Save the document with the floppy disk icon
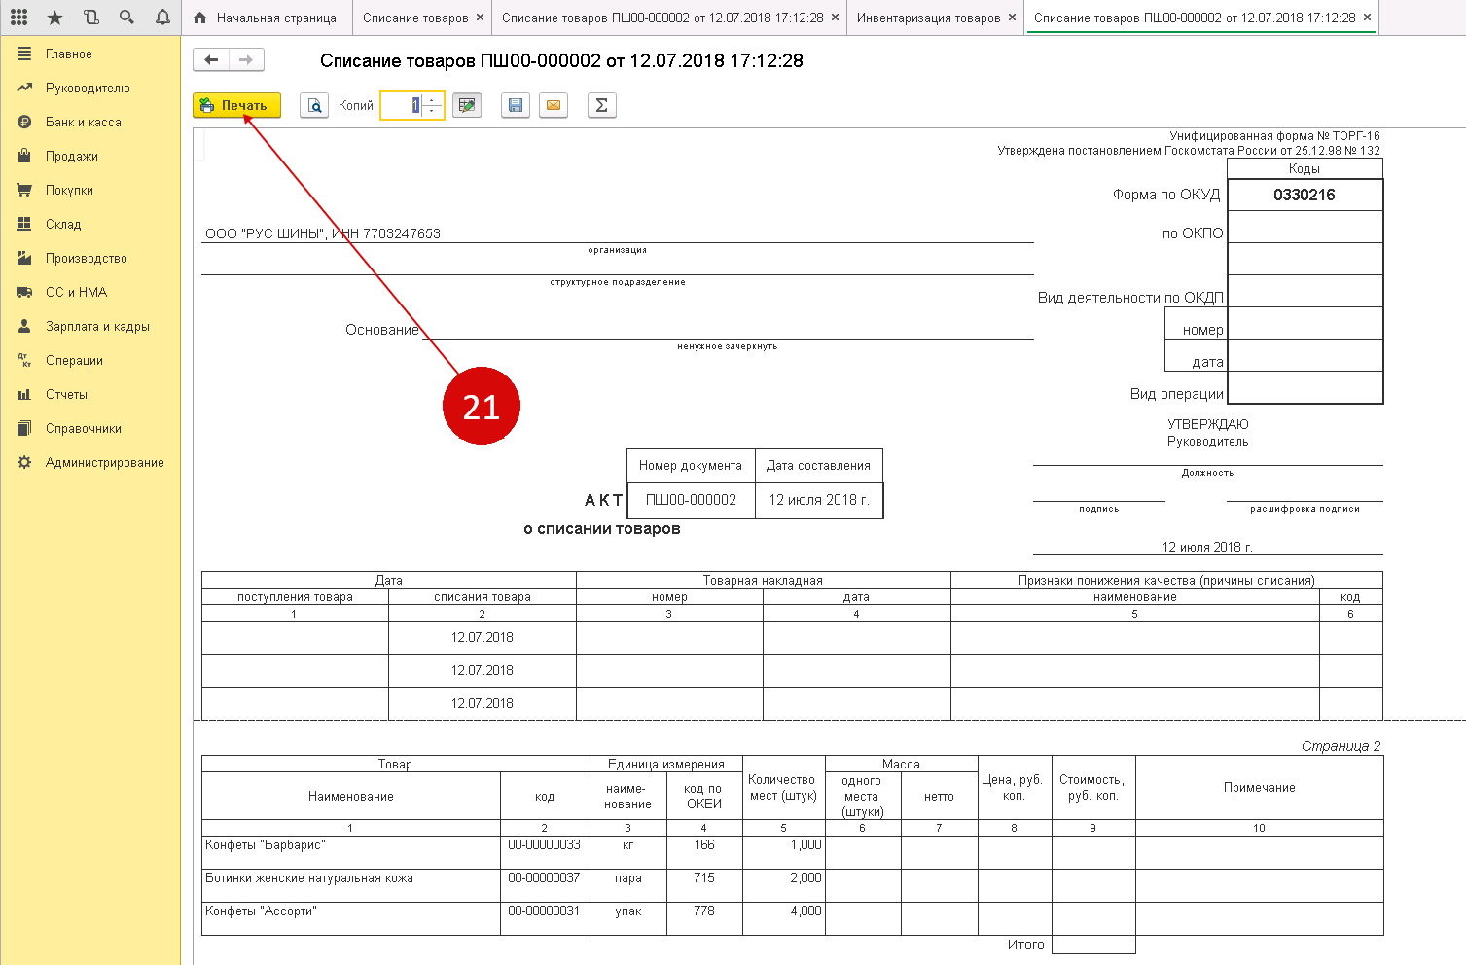 (x=516, y=105)
